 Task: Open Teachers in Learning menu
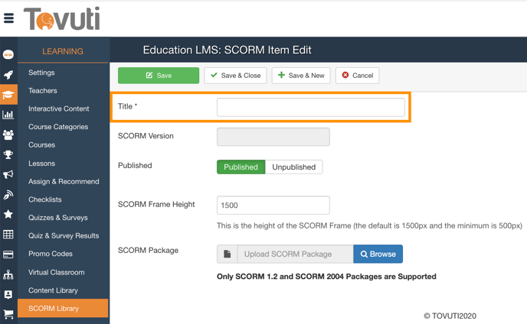(43, 91)
